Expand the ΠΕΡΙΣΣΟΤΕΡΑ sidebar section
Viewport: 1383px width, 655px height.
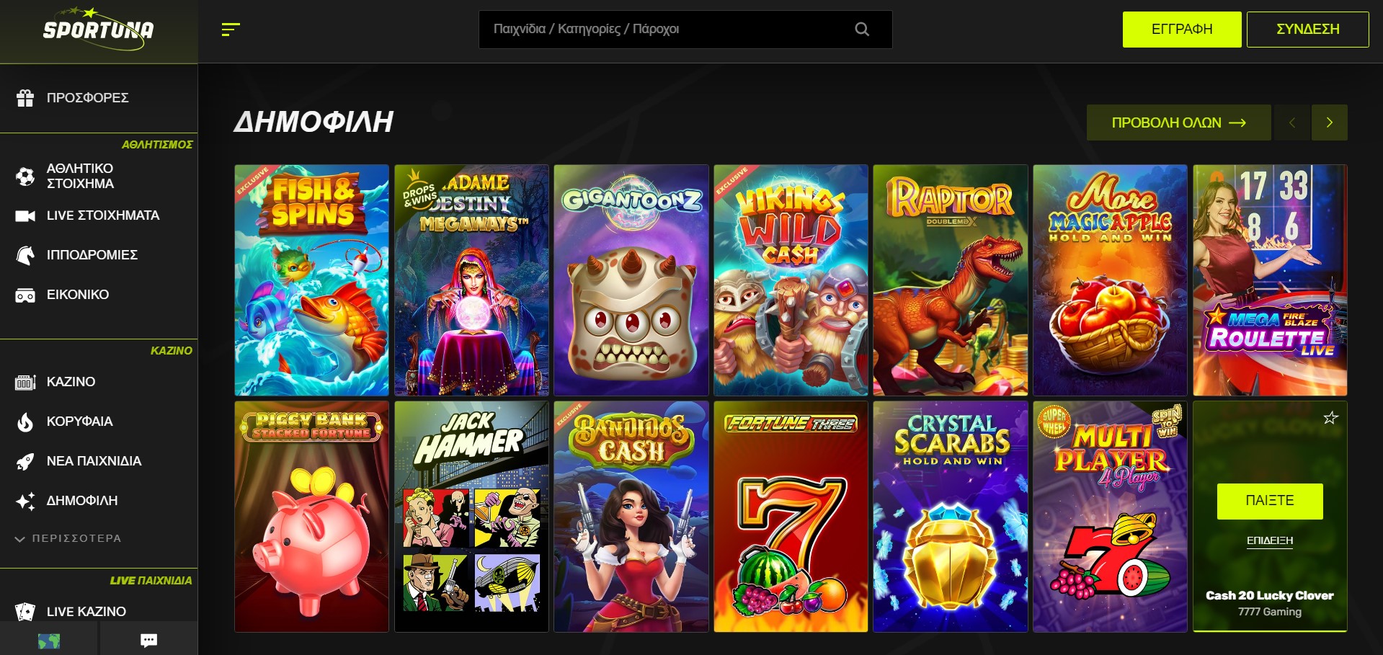69,538
